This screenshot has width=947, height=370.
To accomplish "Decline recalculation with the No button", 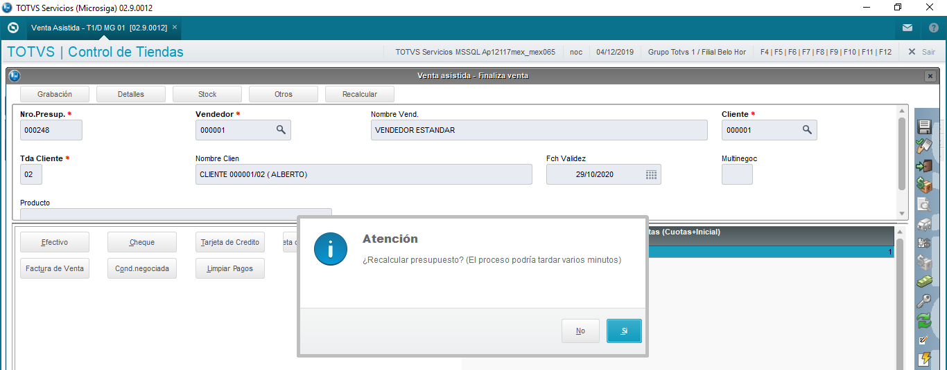I will pyautogui.click(x=580, y=331).
